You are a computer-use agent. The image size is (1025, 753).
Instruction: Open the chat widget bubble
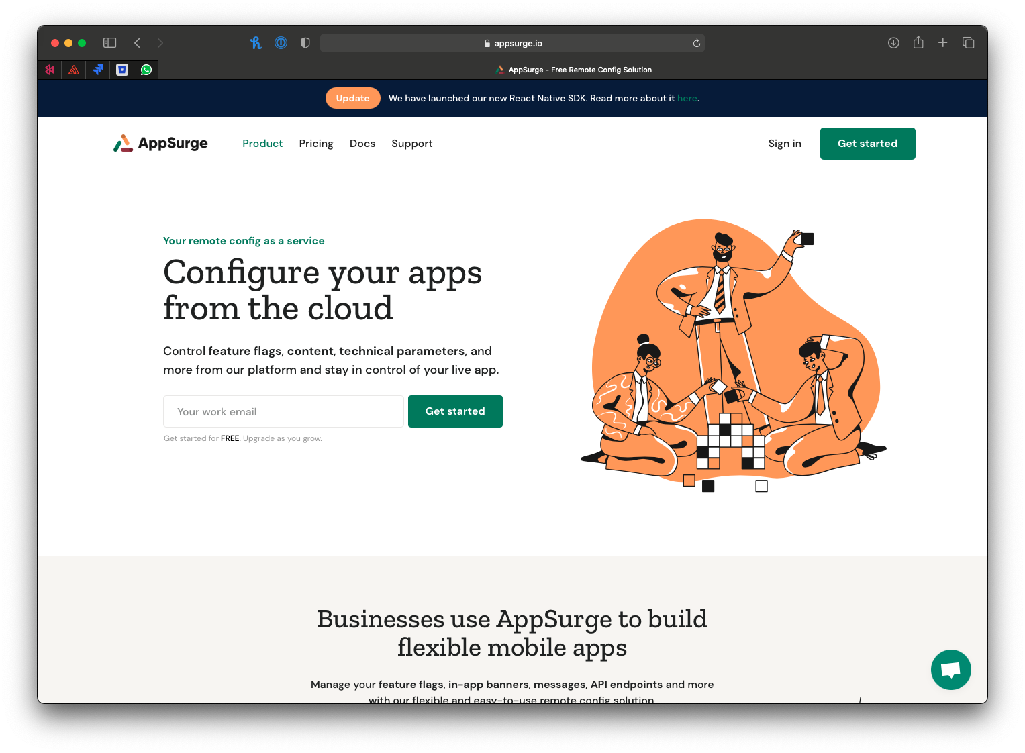click(x=951, y=670)
